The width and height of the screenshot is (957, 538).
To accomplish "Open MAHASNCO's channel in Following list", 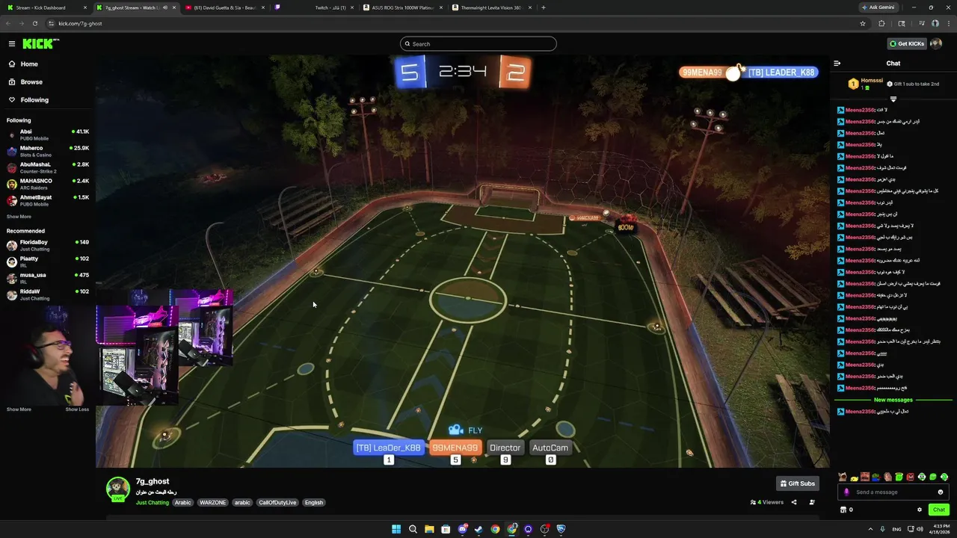I will click(x=48, y=184).
